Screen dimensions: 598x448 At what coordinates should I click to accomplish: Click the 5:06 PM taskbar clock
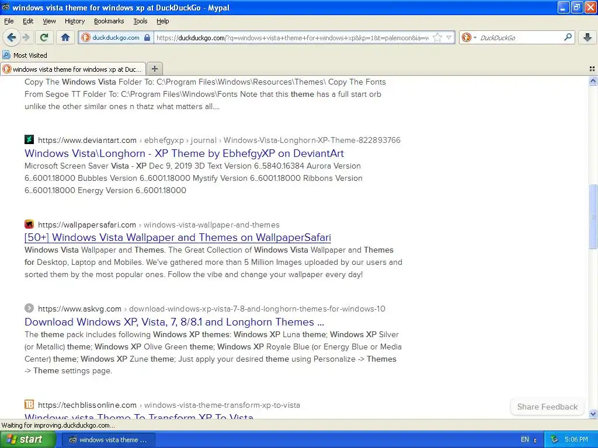[576, 440]
